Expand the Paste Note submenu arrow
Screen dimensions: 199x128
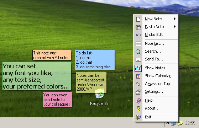tap(175, 27)
